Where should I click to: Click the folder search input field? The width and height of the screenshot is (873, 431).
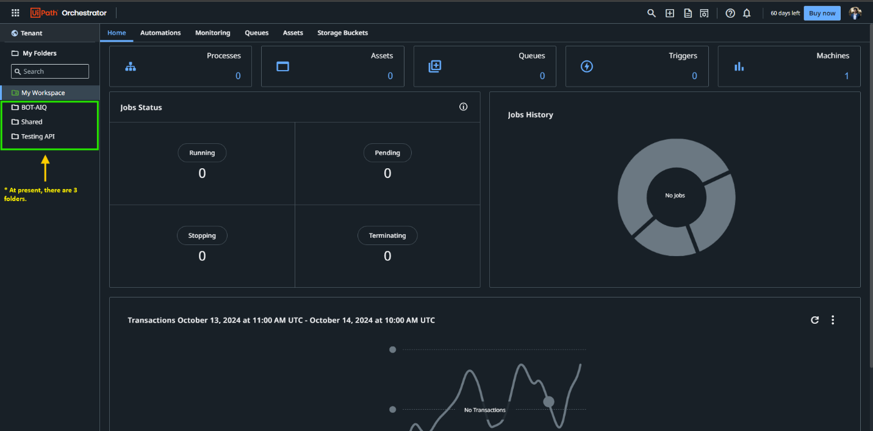click(x=50, y=71)
